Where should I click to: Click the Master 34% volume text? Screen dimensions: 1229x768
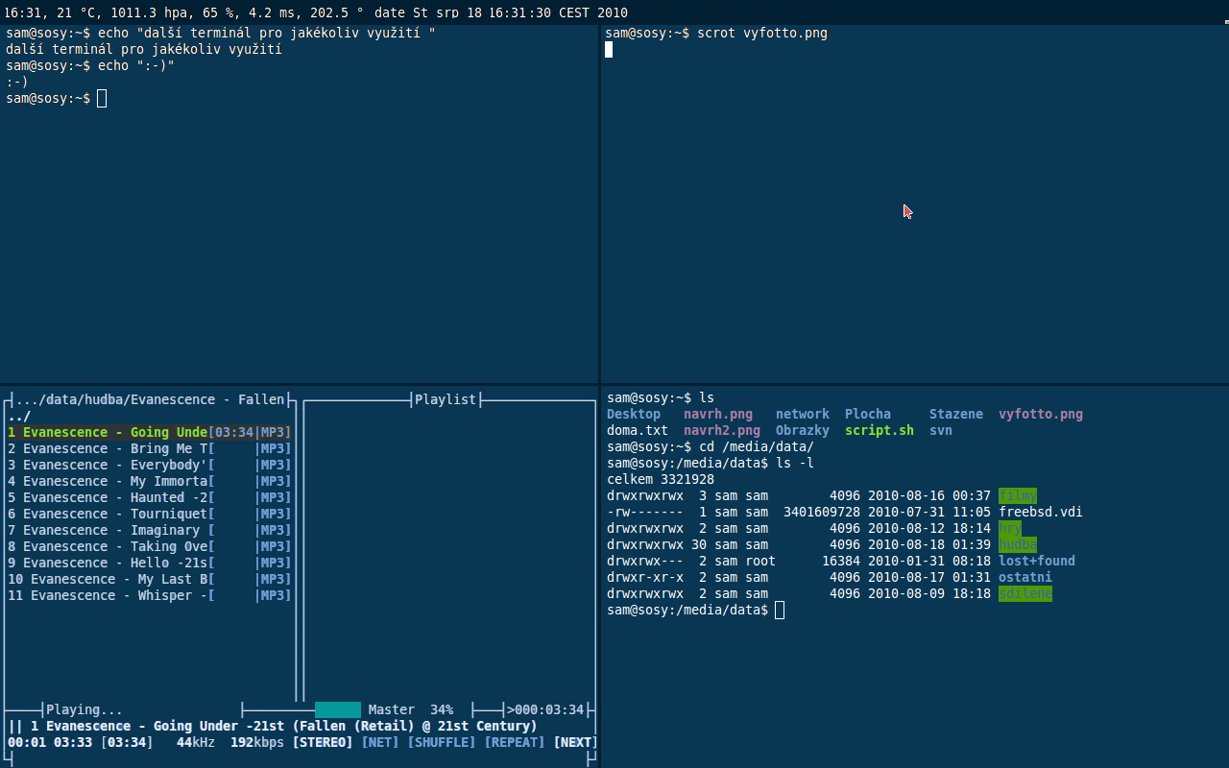411,709
